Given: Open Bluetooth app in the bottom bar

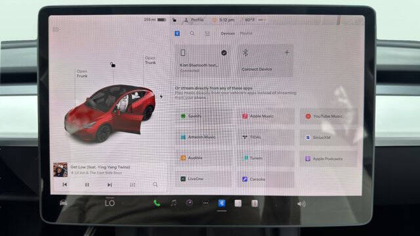Looking at the screenshot, I should [222, 203].
